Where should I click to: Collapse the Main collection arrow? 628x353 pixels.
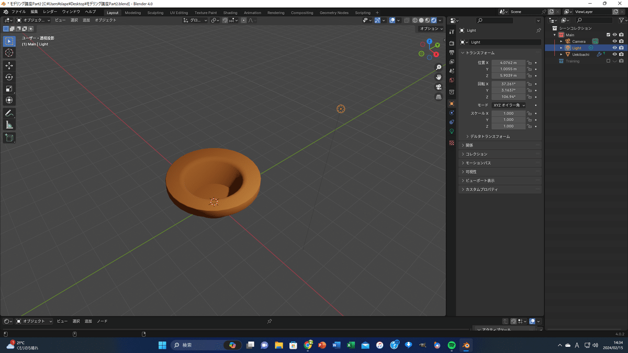coord(555,35)
